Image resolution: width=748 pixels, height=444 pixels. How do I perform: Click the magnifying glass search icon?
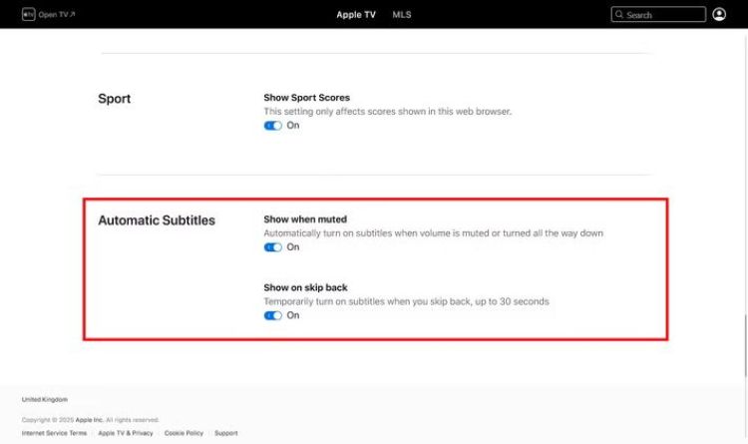(619, 15)
